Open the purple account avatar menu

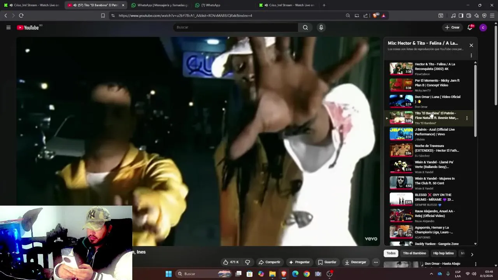483,28
